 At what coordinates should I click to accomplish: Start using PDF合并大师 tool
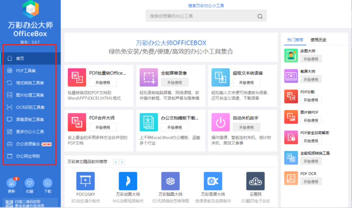(x=103, y=127)
